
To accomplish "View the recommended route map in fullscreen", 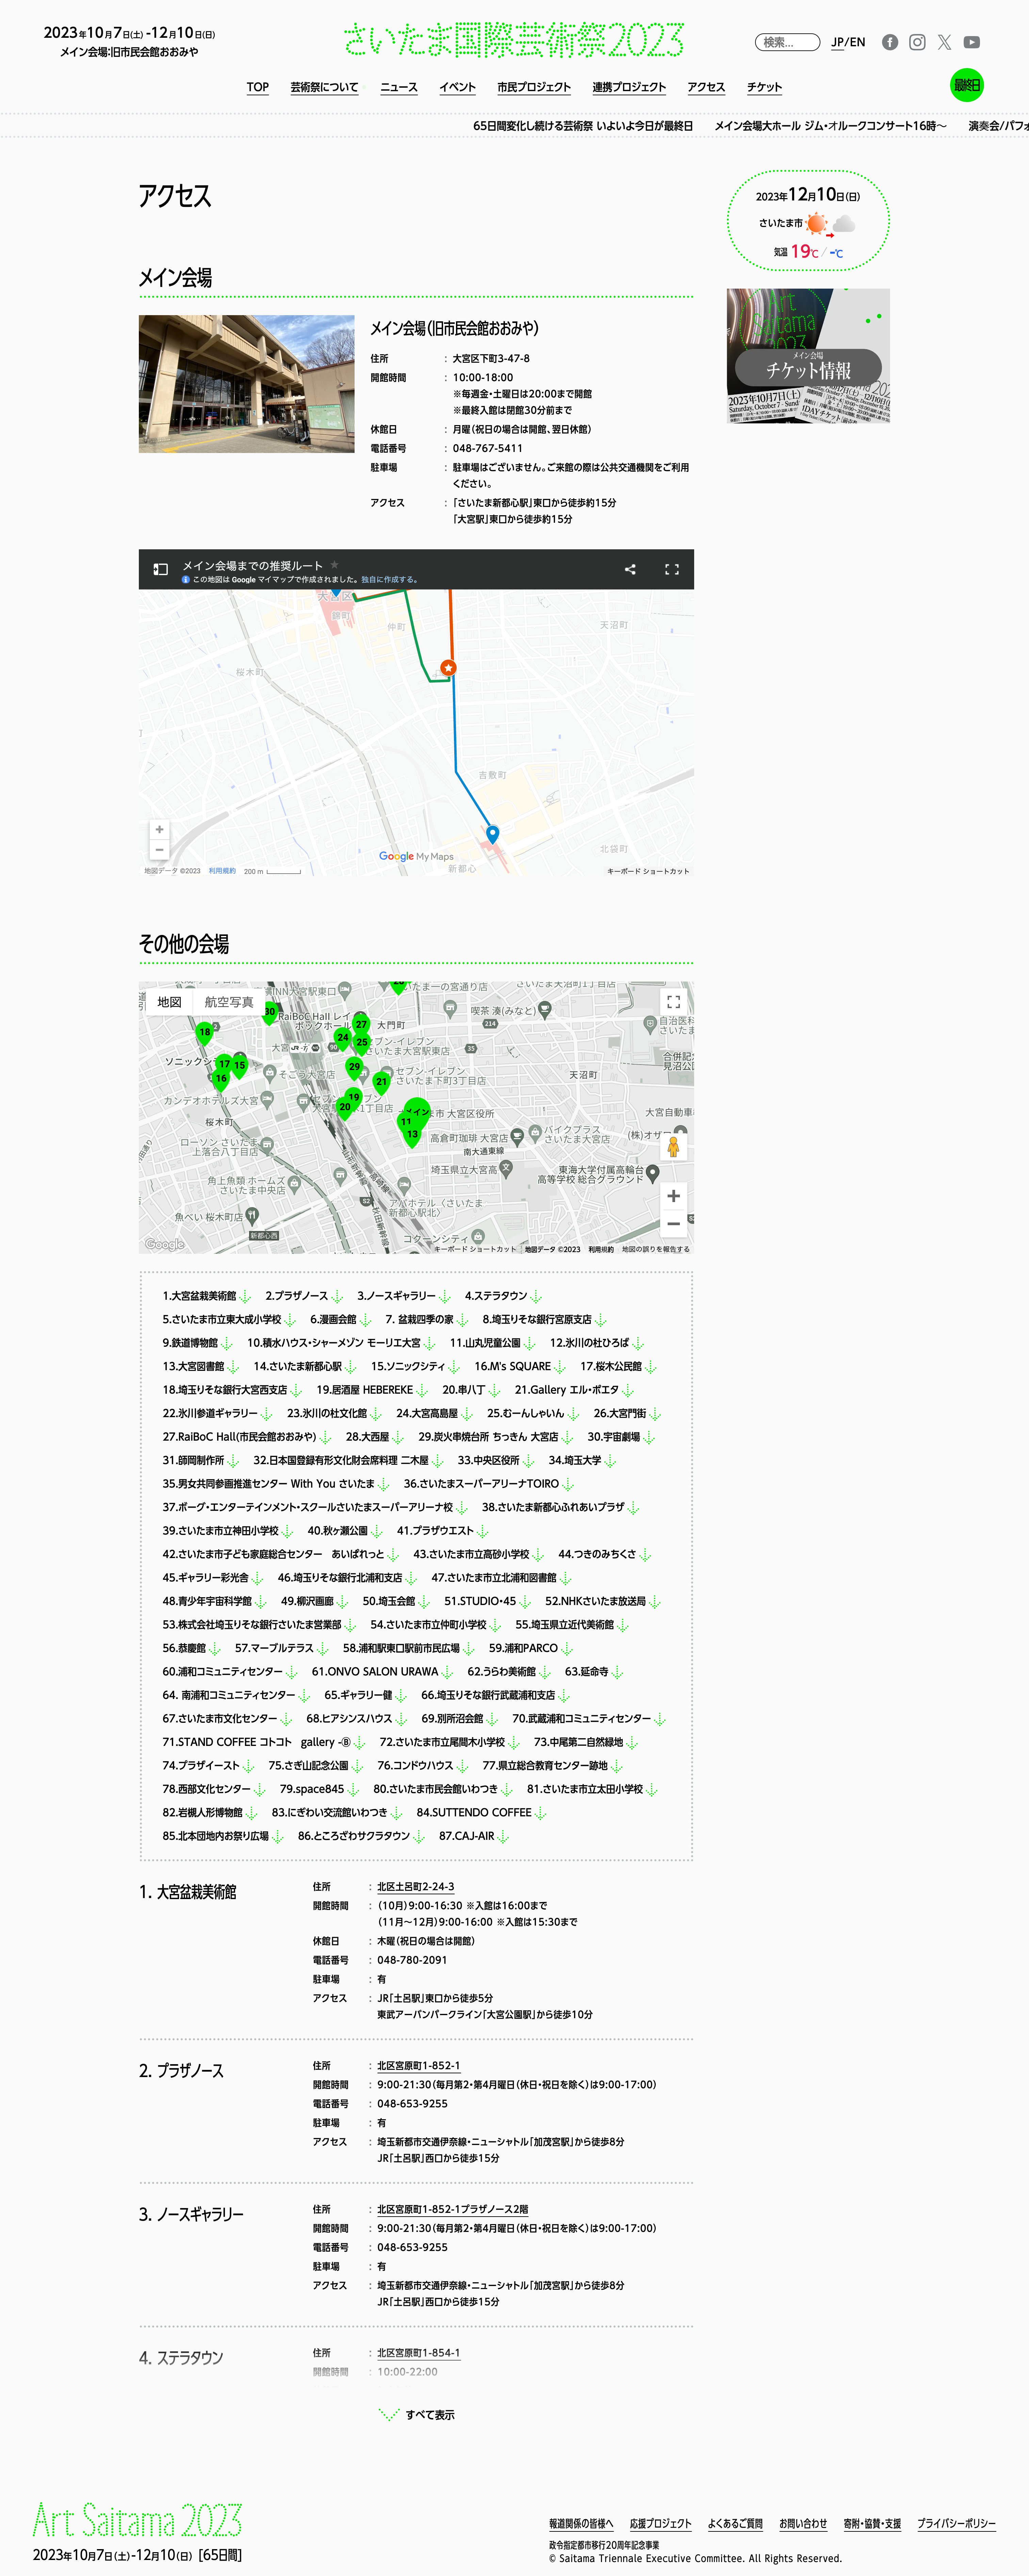I will (672, 569).
